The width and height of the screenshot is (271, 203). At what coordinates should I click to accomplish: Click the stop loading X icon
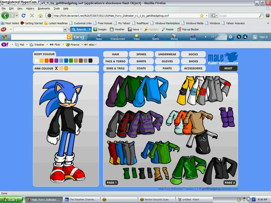[32, 16]
